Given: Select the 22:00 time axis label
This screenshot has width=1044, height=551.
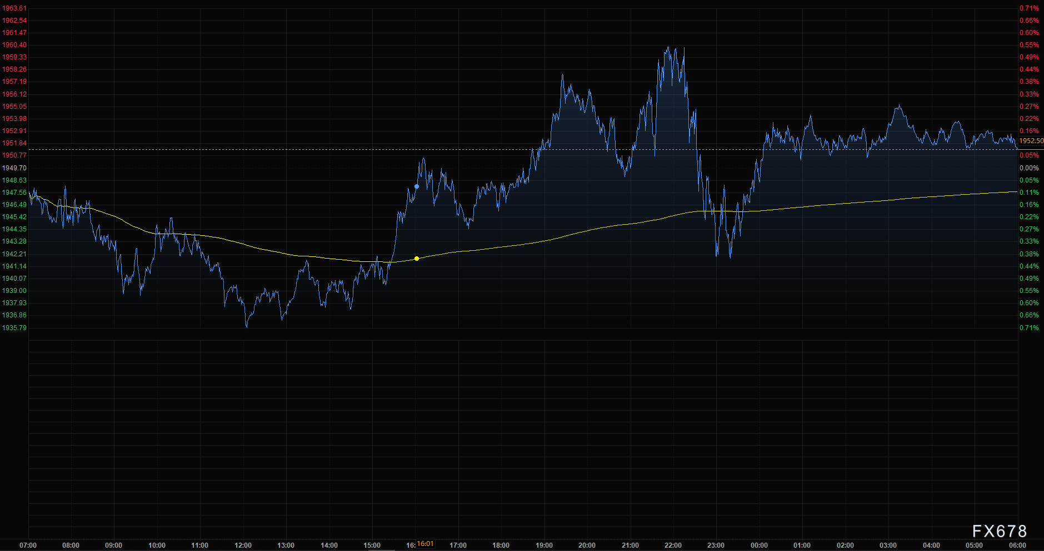Looking at the screenshot, I should coord(673,545).
